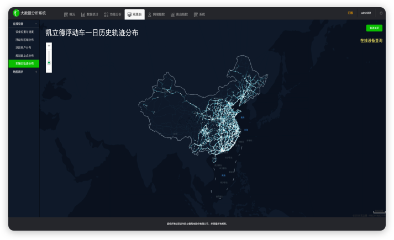The width and height of the screenshot is (394, 240).
Task: Collapse the 在线设备 sidebar section
Action: pos(36,24)
